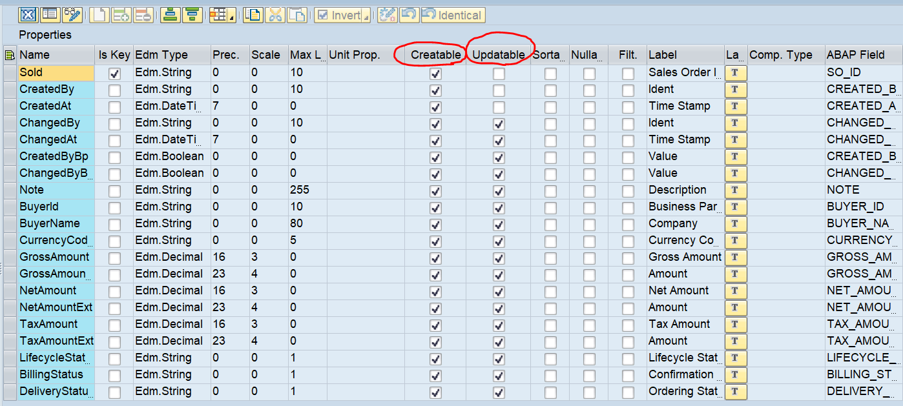Click the blank page create icon
This screenshot has height=406, width=903.
pos(99,15)
